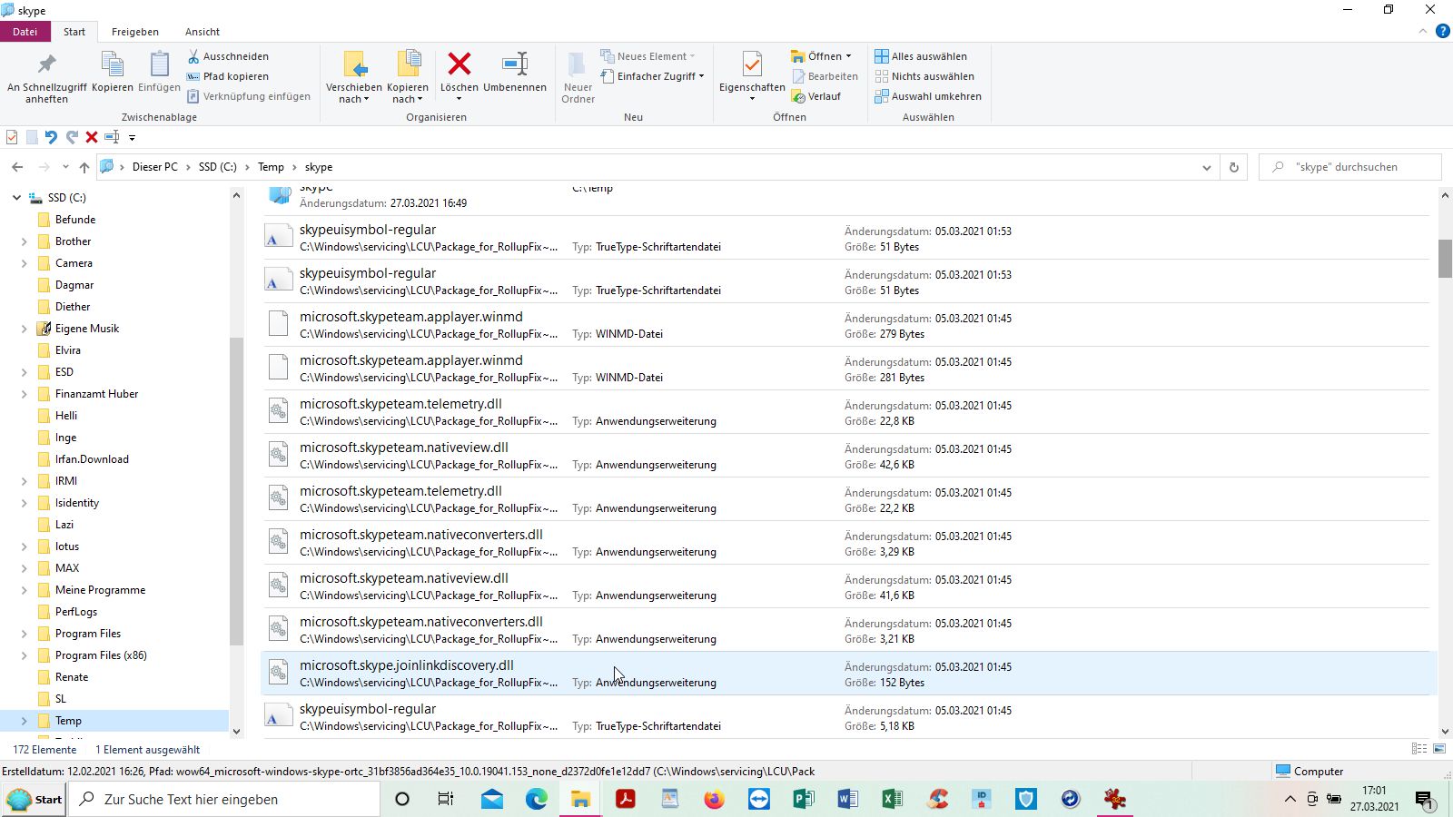Screen dimensions: 1453x817
Task: Click the file list vertical scrollbar thumb
Action: coord(1445,259)
